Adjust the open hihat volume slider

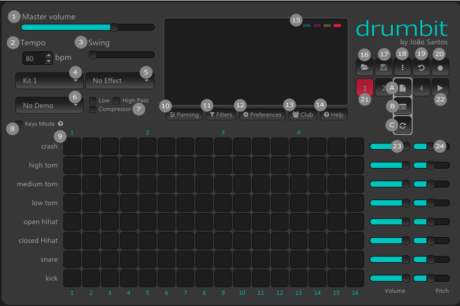pos(390,221)
